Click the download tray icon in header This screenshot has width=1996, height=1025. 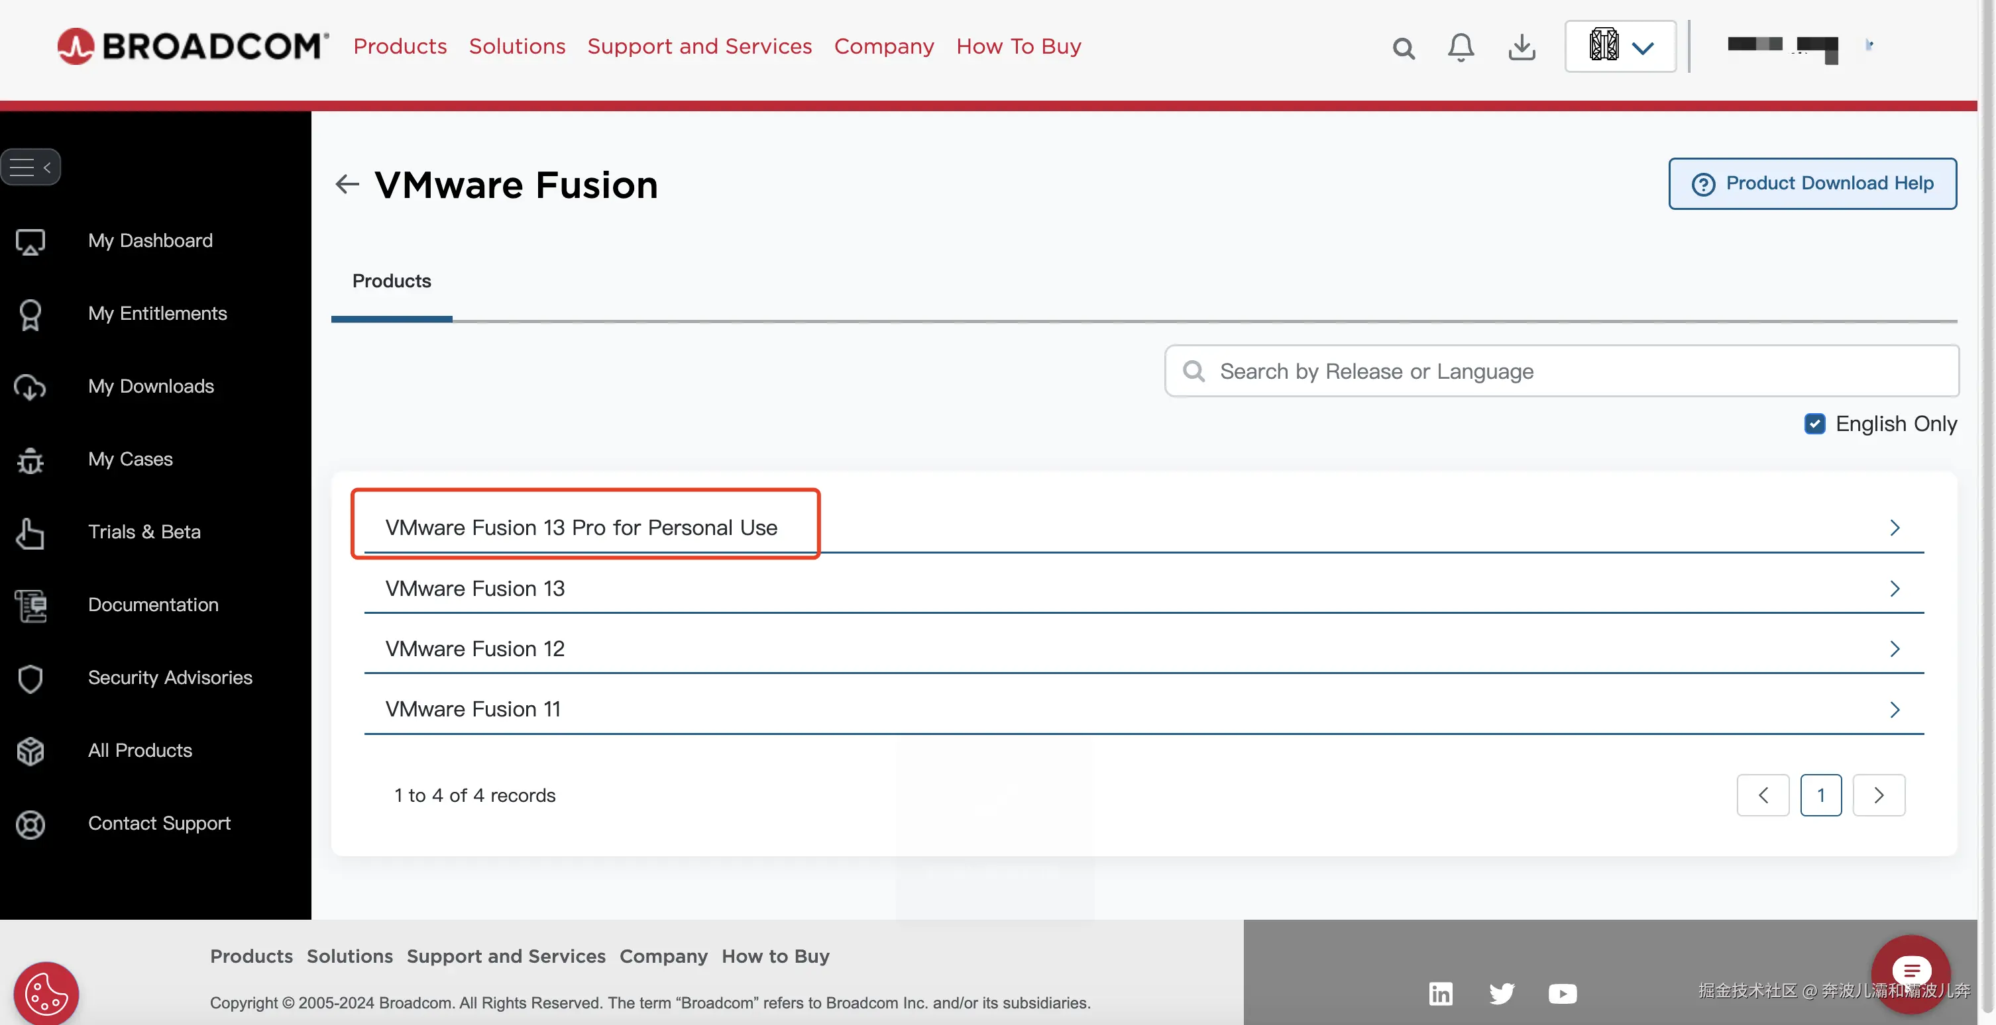coord(1522,47)
